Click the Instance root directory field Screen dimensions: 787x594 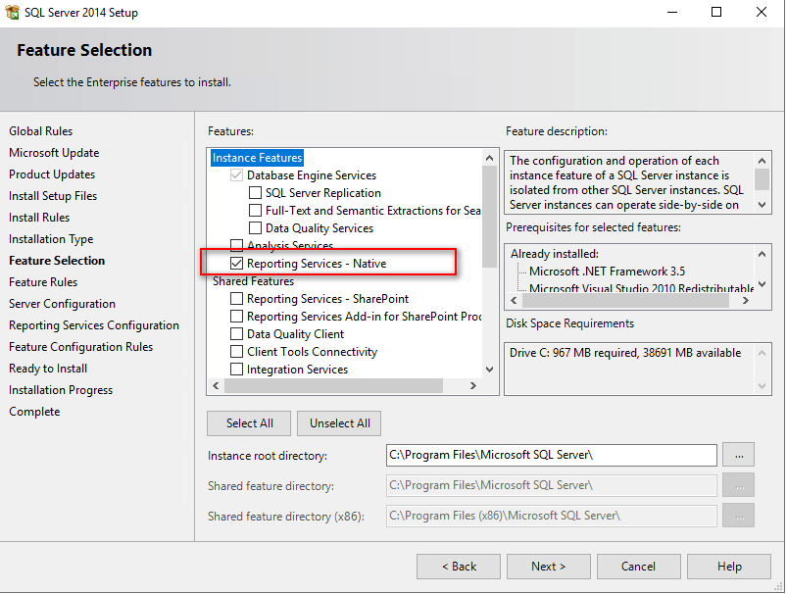(552, 455)
